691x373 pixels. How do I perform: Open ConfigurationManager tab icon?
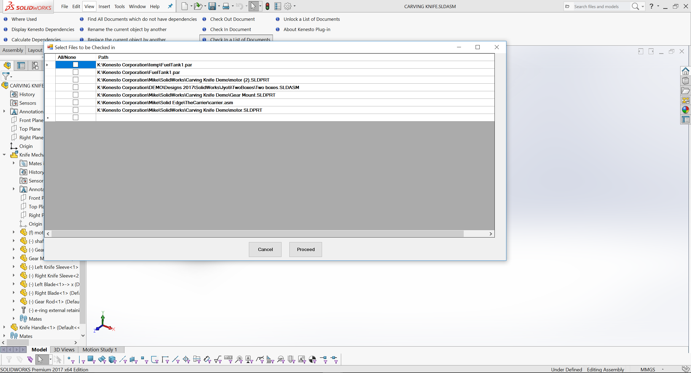(x=35, y=66)
